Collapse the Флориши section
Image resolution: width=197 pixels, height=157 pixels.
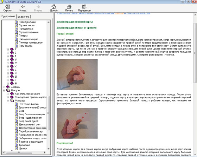point(8,101)
